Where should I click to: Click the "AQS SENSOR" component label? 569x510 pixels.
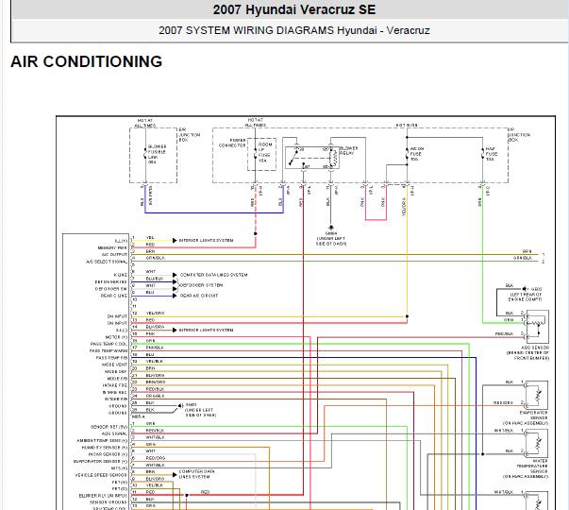coord(535,348)
